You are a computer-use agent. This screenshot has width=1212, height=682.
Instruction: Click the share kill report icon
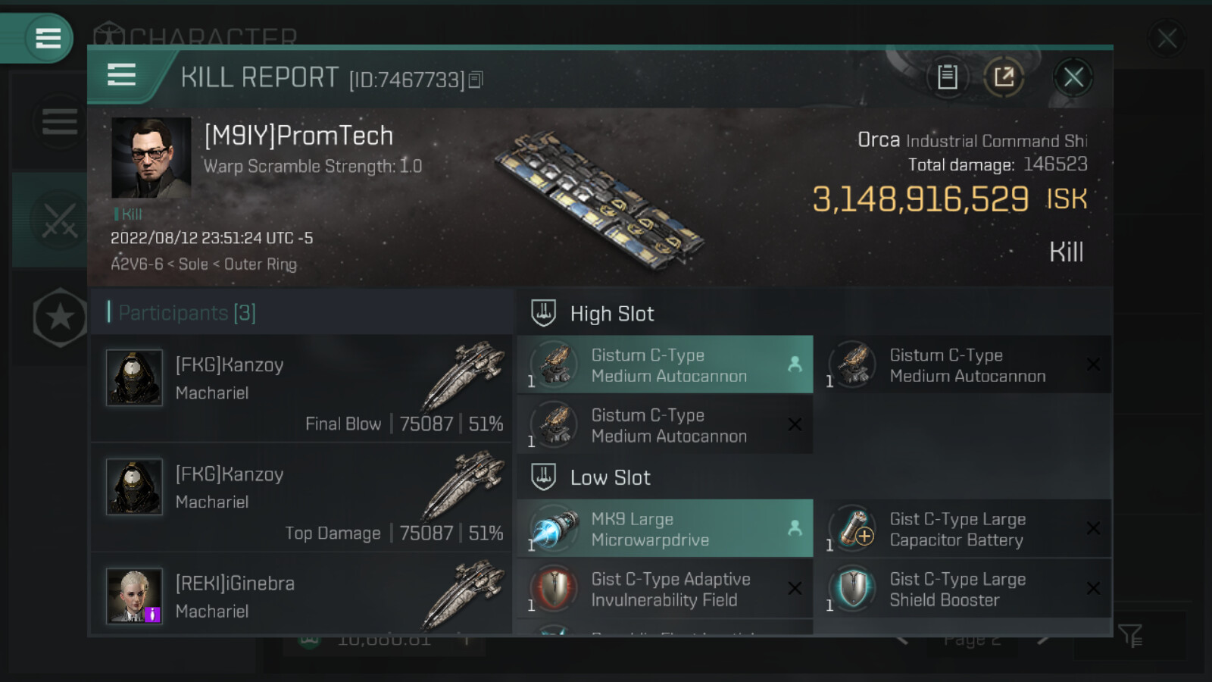tap(1004, 77)
